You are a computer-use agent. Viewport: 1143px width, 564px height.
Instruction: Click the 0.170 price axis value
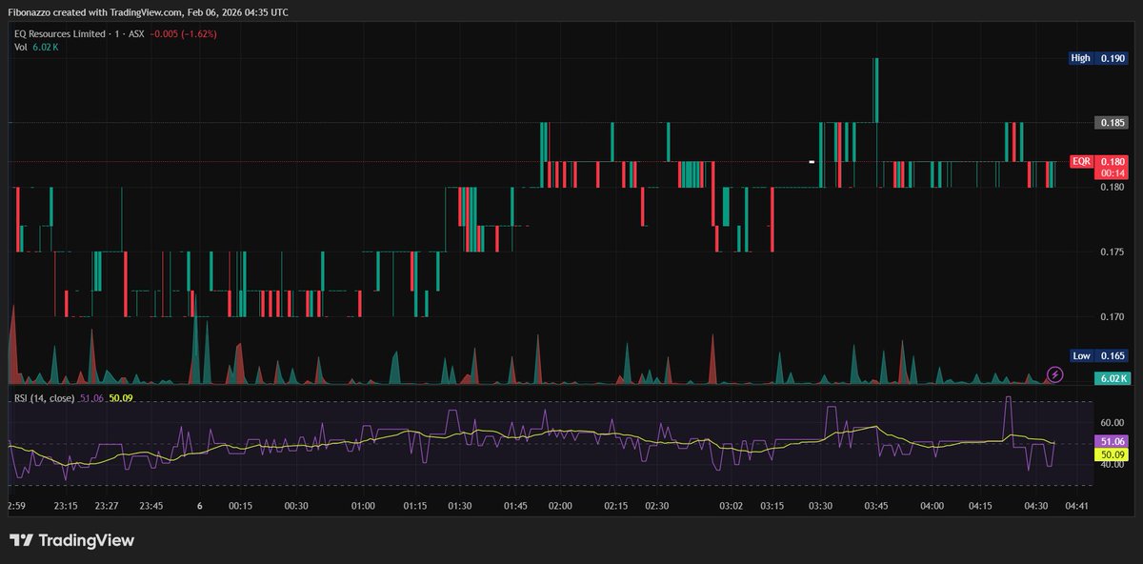pos(1112,317)
